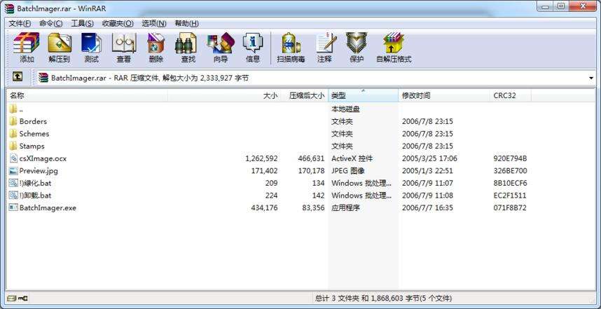Image resolution: width=601 pixels, height=309 pixels.
Task: Open the Tools (工具) menu
Action: tap(83, 23)
